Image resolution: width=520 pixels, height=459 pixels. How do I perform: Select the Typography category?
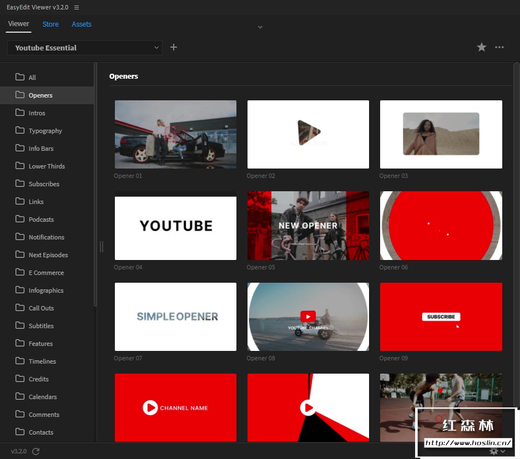[45, 131]
